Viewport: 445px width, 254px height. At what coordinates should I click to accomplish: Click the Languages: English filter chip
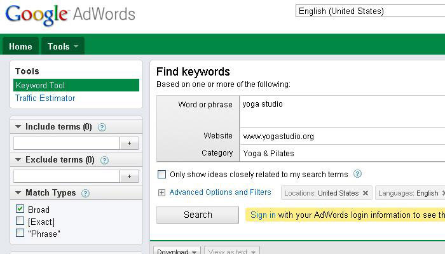[x=410, y=193]
